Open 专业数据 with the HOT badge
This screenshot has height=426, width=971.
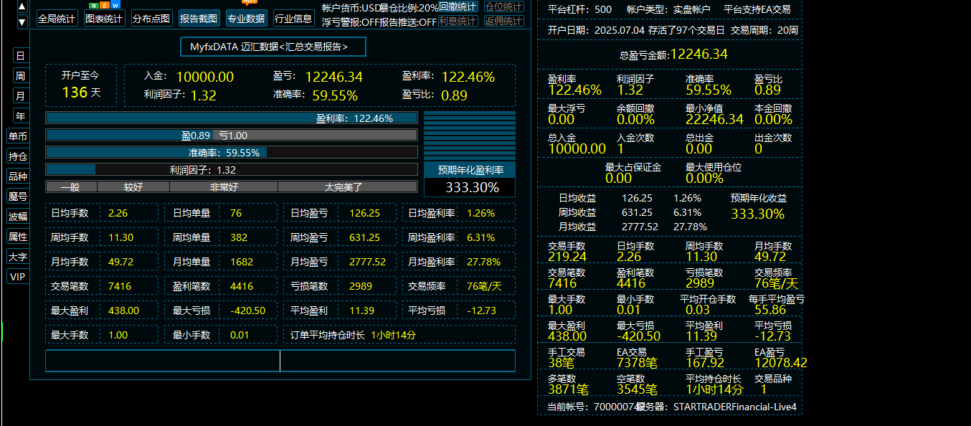(x=246, y=19)
